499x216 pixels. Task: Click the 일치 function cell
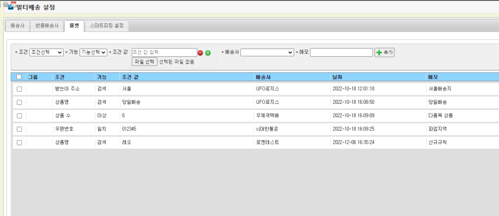(102, 129)
